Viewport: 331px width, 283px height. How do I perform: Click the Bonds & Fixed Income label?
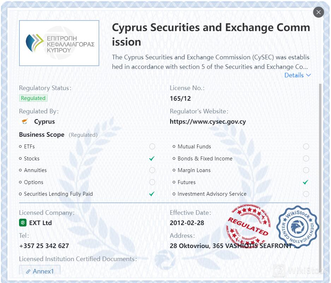[x=205, y=158]
